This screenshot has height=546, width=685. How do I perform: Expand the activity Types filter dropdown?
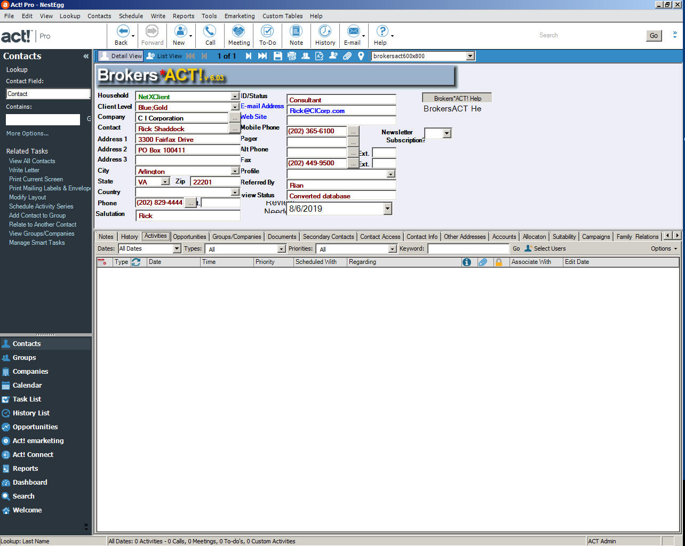tap(282, 249)
